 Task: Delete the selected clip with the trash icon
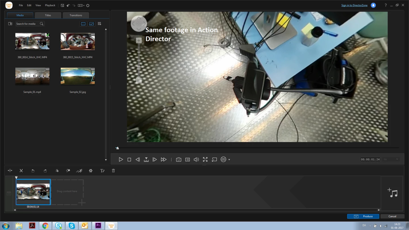pos(113,171)
